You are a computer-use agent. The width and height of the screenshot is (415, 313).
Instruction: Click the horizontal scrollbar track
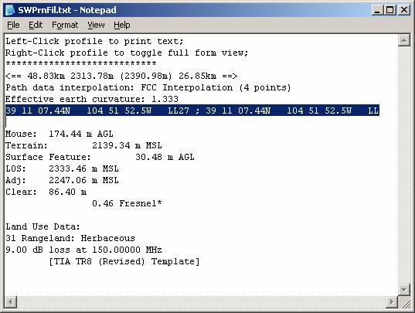coord(201,302)
